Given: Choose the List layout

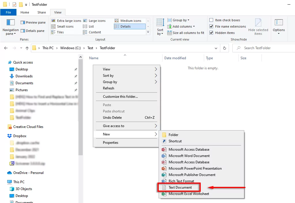Looking at the screenshot, I should 89,26.
